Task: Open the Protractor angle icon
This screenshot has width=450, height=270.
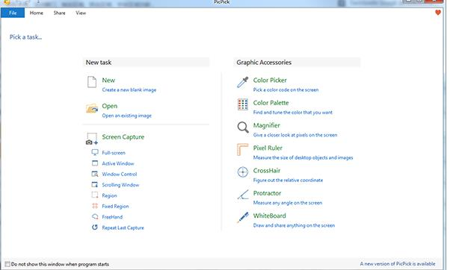Action: pos(243,195)
